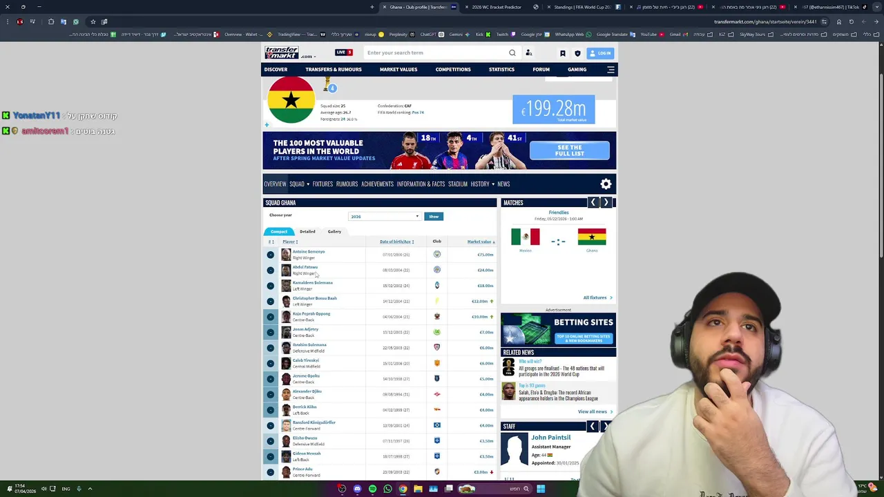Click the search magnifier icon
The image size is (884, 497).
(512, 52)
